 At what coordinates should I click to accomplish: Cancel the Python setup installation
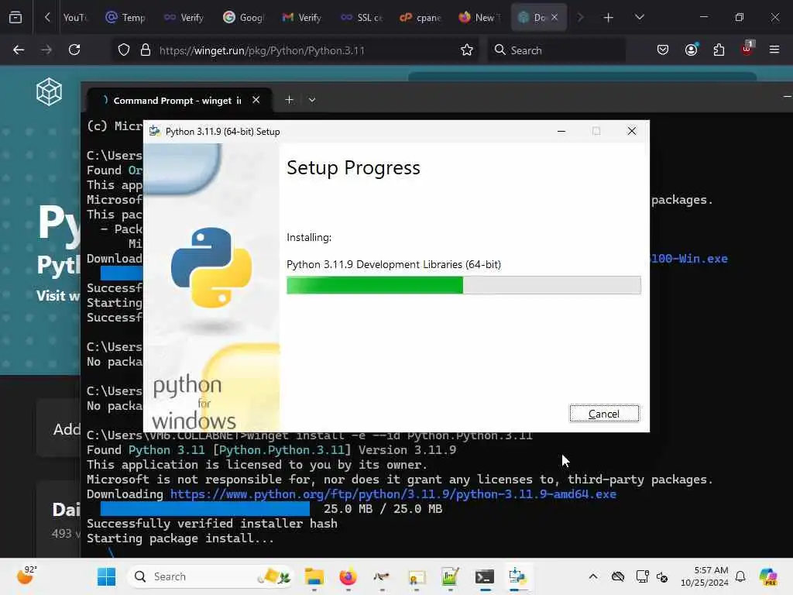click(604, 414)
